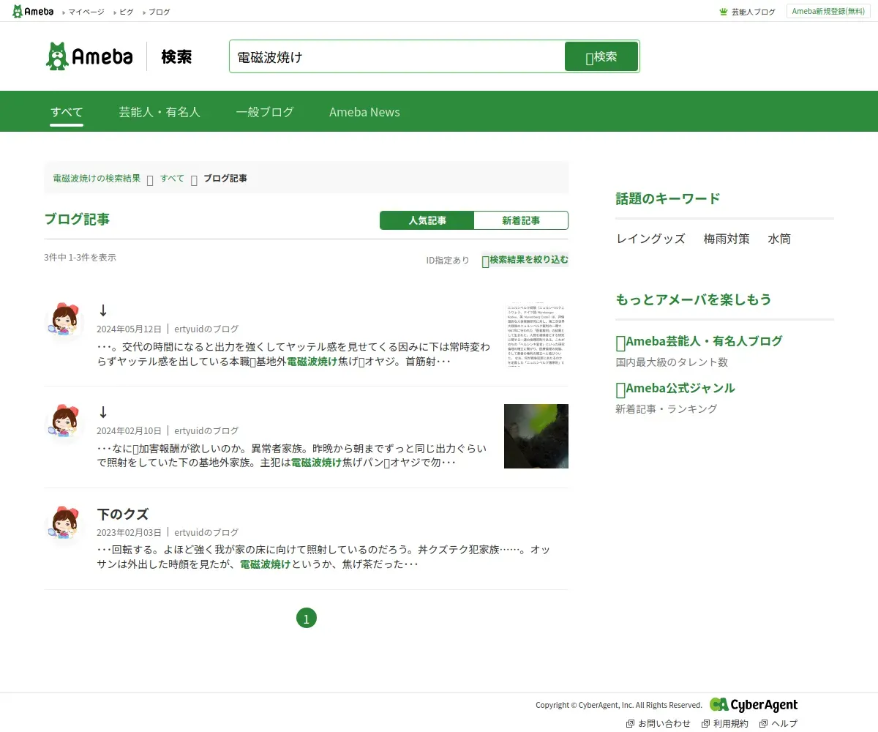The width and height of the screenshot is (878, 732).
Task: Click the crown icon beside 芸能人ブログ
Action: point(724,12)
